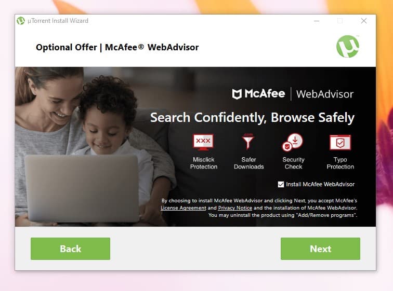Minimize the install wizard window

[x=317, y=21]
